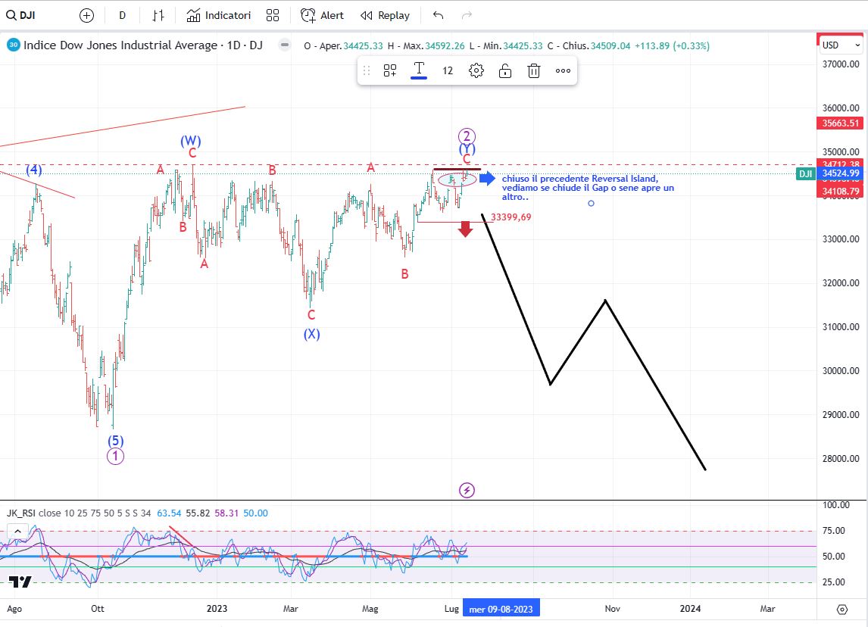Open symbol search for DJI
Image resolution: width=868 pixels, height=627 pixels.
[21, 15]
